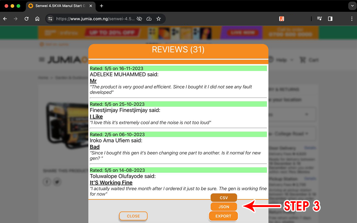Click the site information icon in address bar
The width and height of the screenshot is (357, 223).
50,19
